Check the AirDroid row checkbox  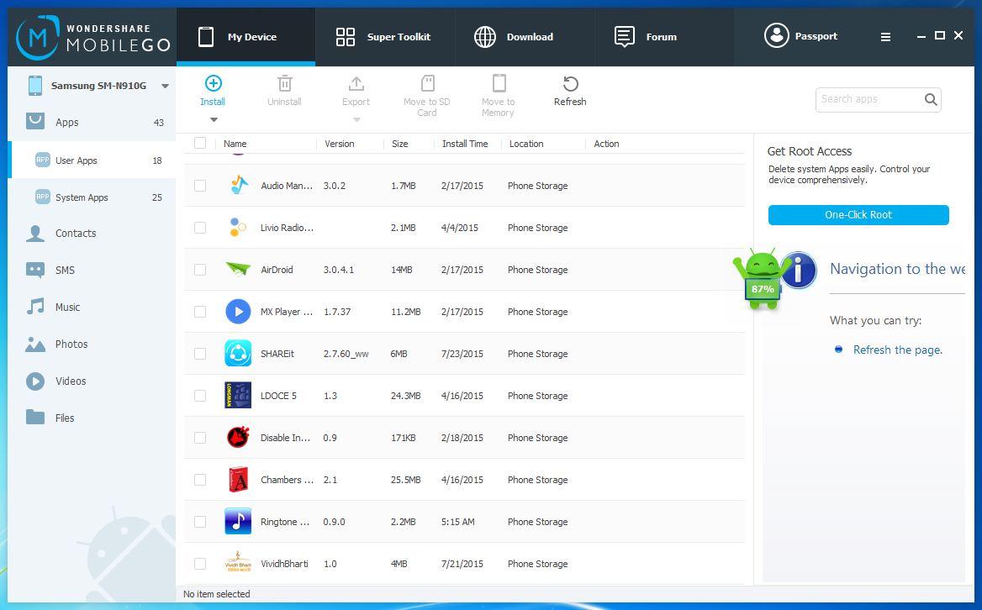click(200, 270)
